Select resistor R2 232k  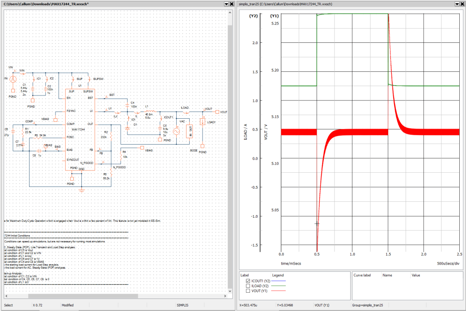pos(111,136)
